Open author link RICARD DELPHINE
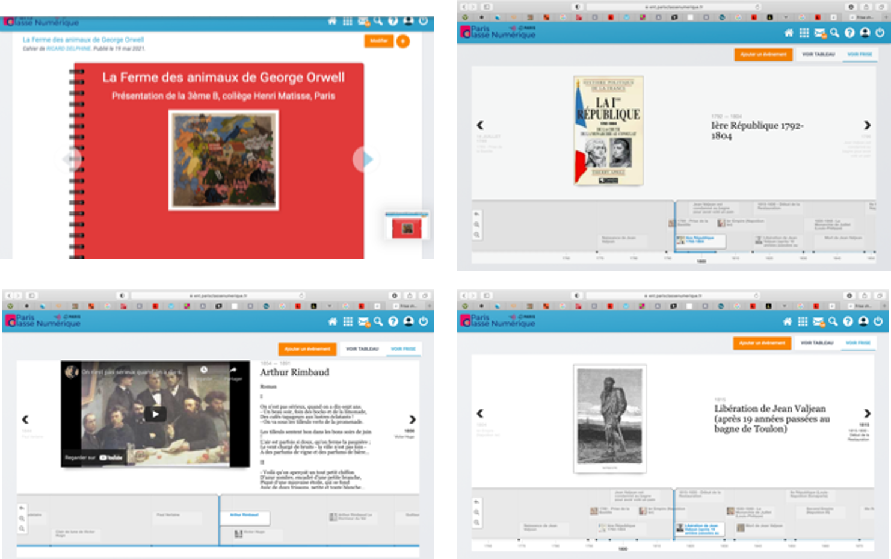The width and height of the screenshot is (891, 559). tap(69, 49)
